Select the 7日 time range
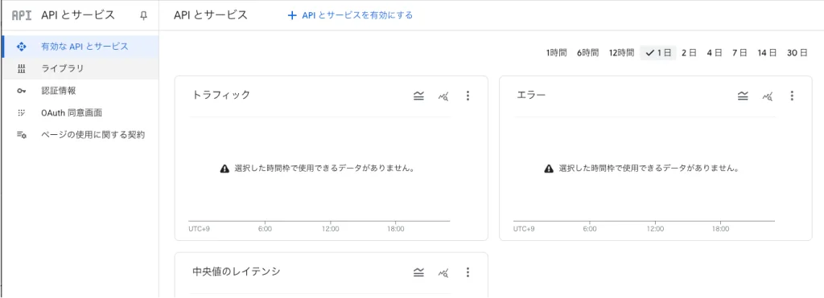 point(740,53)
